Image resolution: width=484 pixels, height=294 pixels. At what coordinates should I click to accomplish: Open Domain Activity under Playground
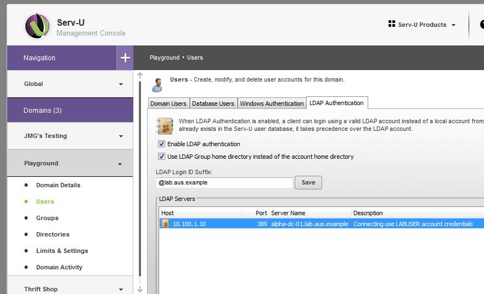point(59,267)
